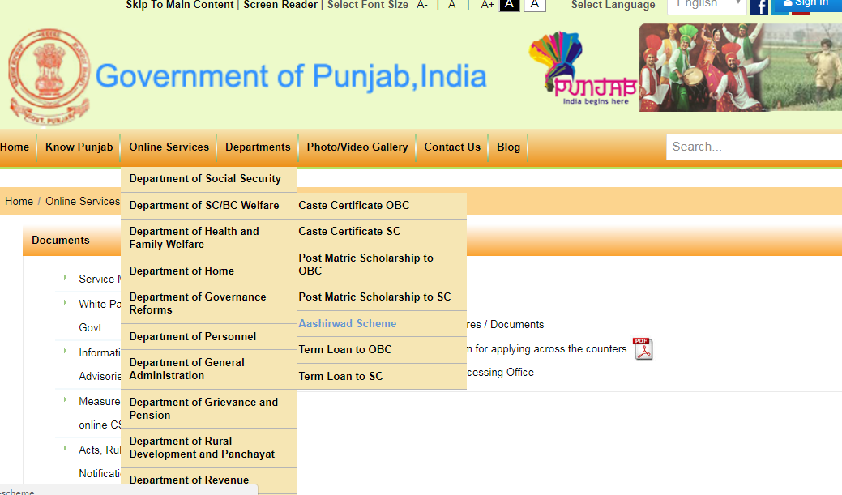Expand Department of Social Security submenu
The image size is (842, 495).
(x=205, y=179)
